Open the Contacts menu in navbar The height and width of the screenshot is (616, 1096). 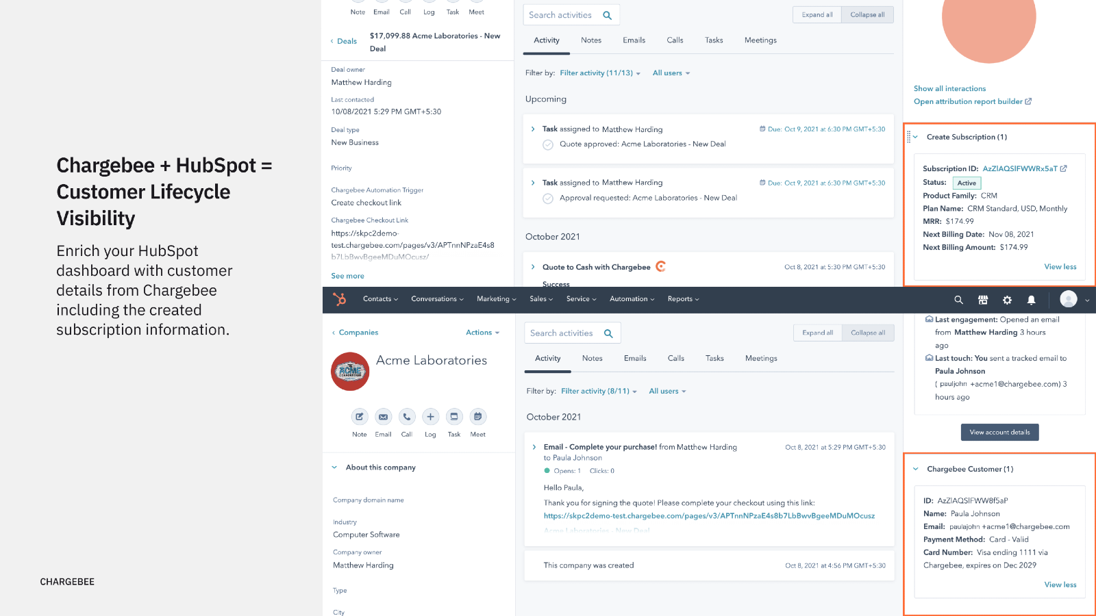[380, 299]
